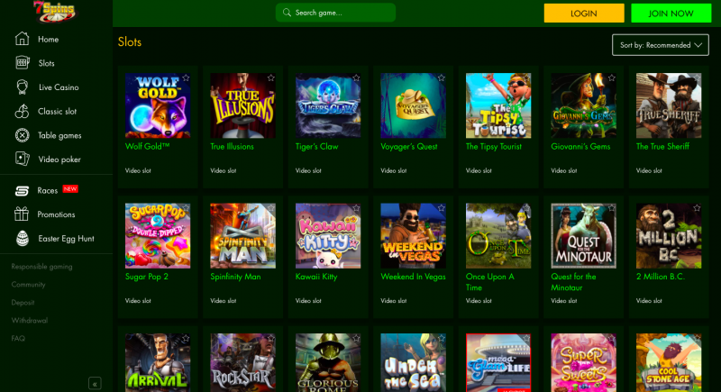
Task: Favorite Wolf Gold with its star
Action: pyautogui.click(x=186, y=78)
